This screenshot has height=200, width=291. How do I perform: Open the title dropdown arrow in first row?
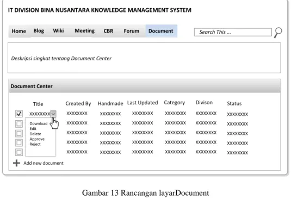(53, 114)
